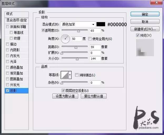This screenshot has height=135, width=164.
Task: Cancel with the 取消 button
Action: (x=145, y=22)
